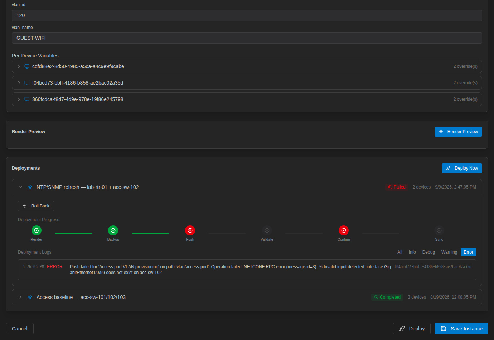Click the 9/9/2026, 2:47:05 PM timestamp
Viewport: 494px width, 340px height.
[x=455, y=187]
